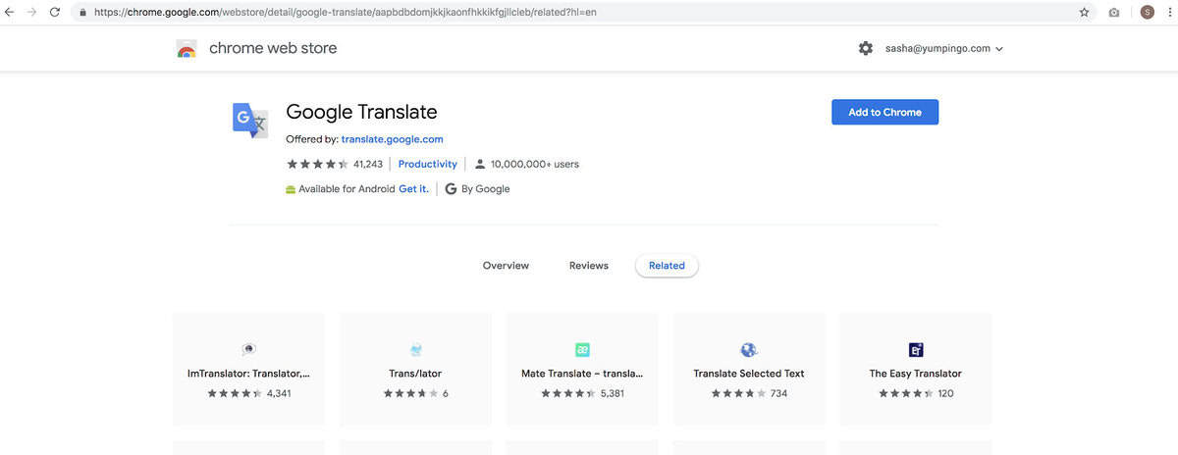The image size is (1178, 455).
Task: Switch to the Overview tab
Action: [506, 266]
